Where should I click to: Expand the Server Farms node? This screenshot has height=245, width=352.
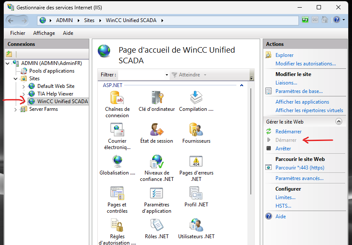pos(15,110)
